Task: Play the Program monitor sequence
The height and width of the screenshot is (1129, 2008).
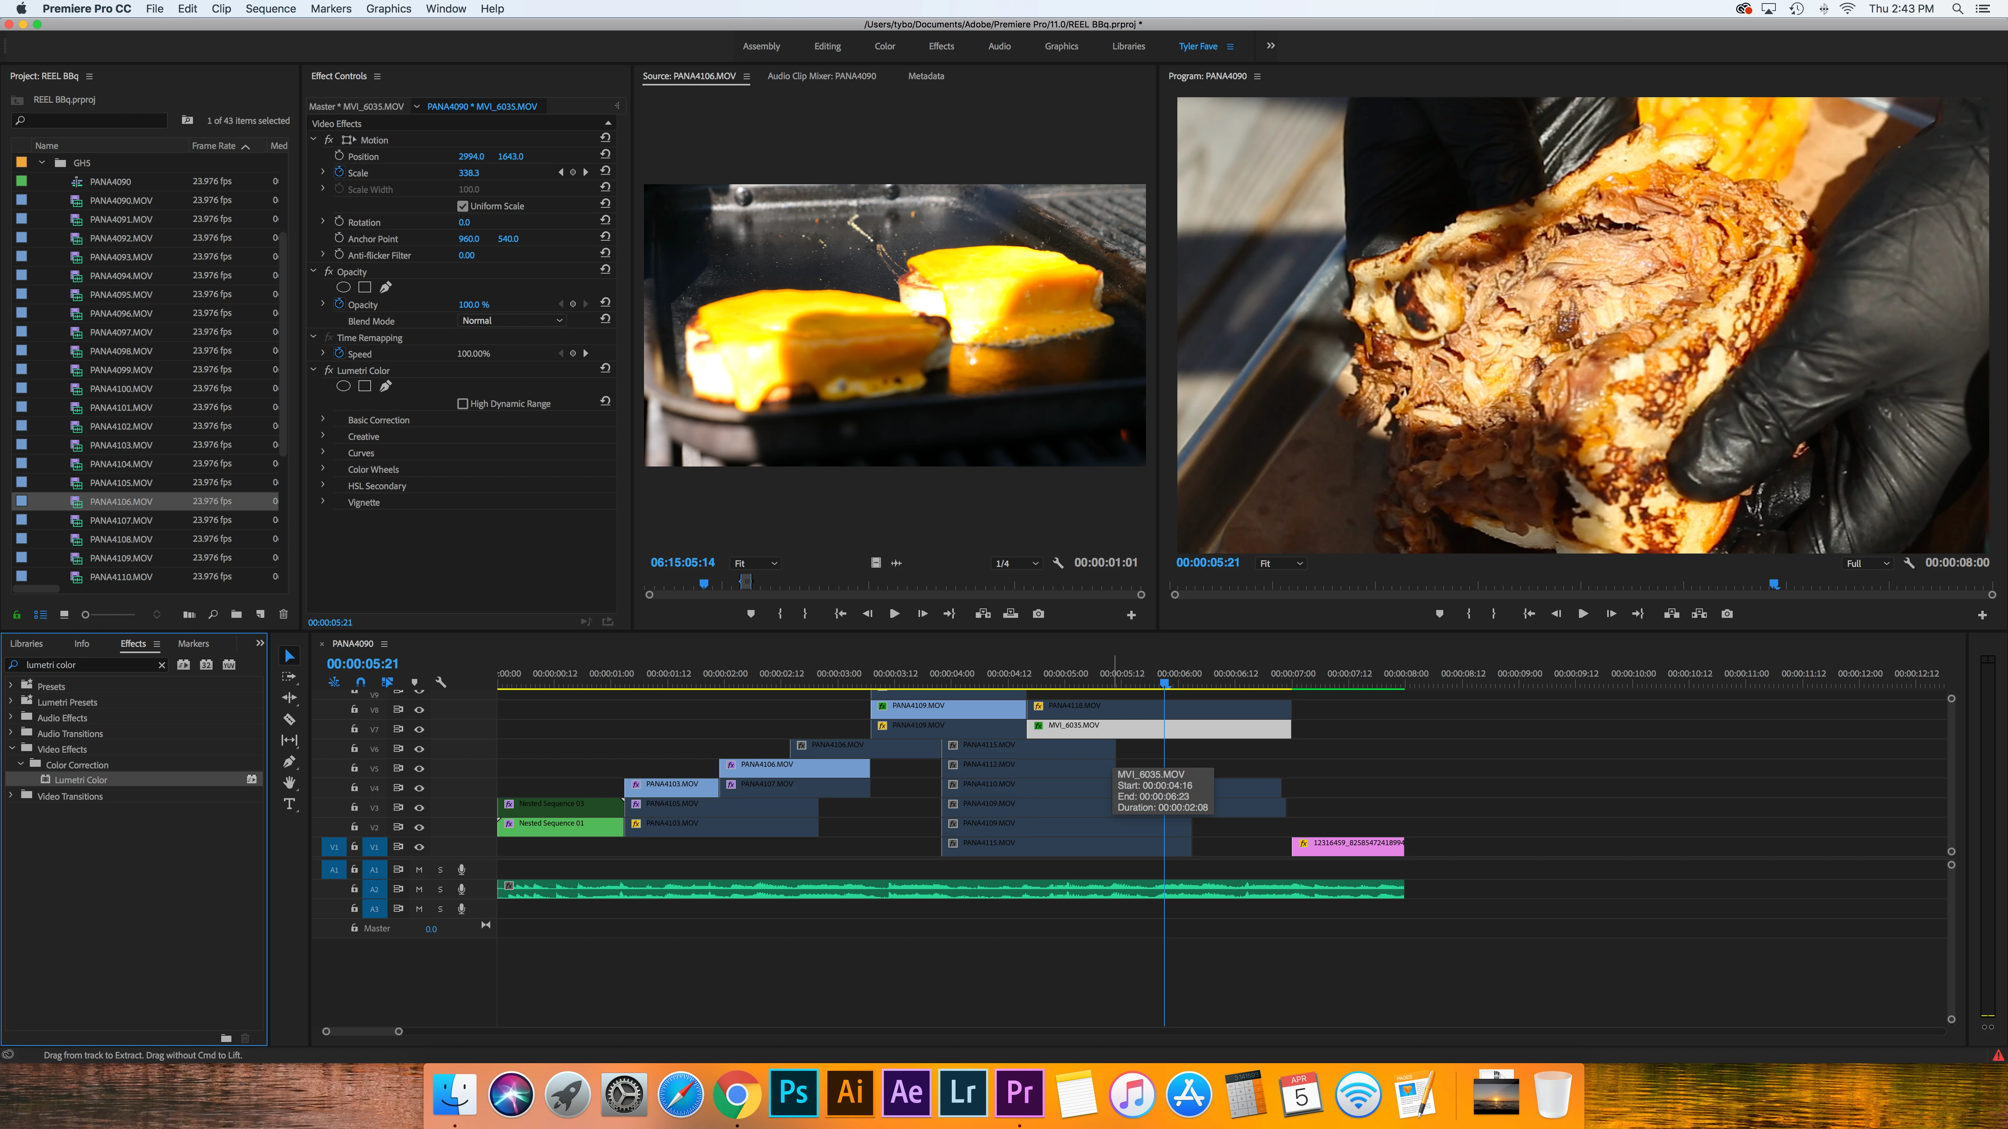Action: [1582, 614]
